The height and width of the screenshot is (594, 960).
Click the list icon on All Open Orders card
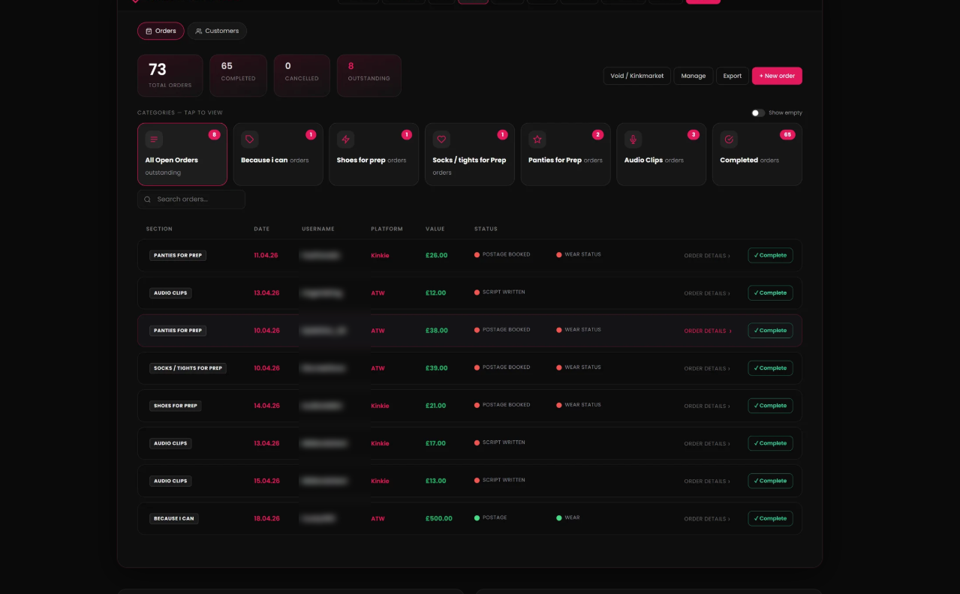tap(154, 139)
